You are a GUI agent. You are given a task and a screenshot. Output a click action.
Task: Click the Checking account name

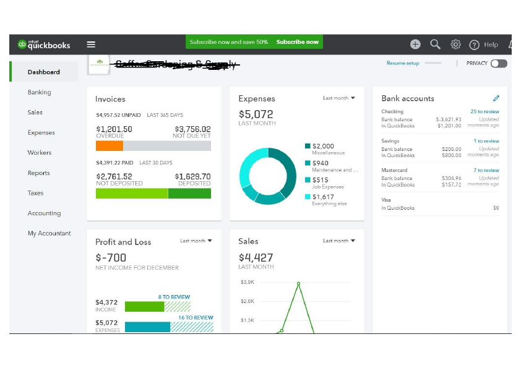tap(392, 111)
